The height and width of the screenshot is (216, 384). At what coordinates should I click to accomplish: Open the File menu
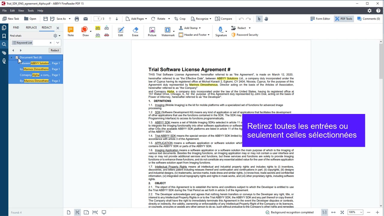coord(4,10)
